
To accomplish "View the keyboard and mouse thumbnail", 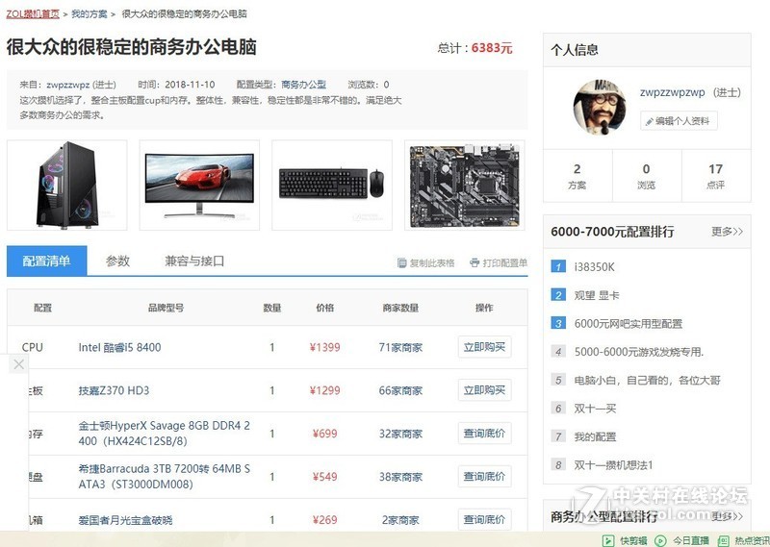I will (x=332, y=185).
